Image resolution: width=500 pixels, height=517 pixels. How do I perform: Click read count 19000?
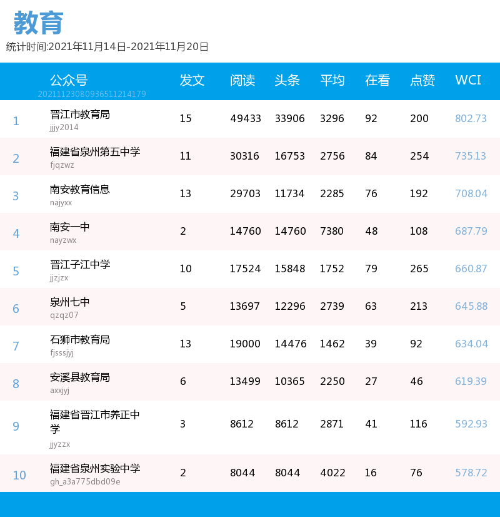(245, 344)
